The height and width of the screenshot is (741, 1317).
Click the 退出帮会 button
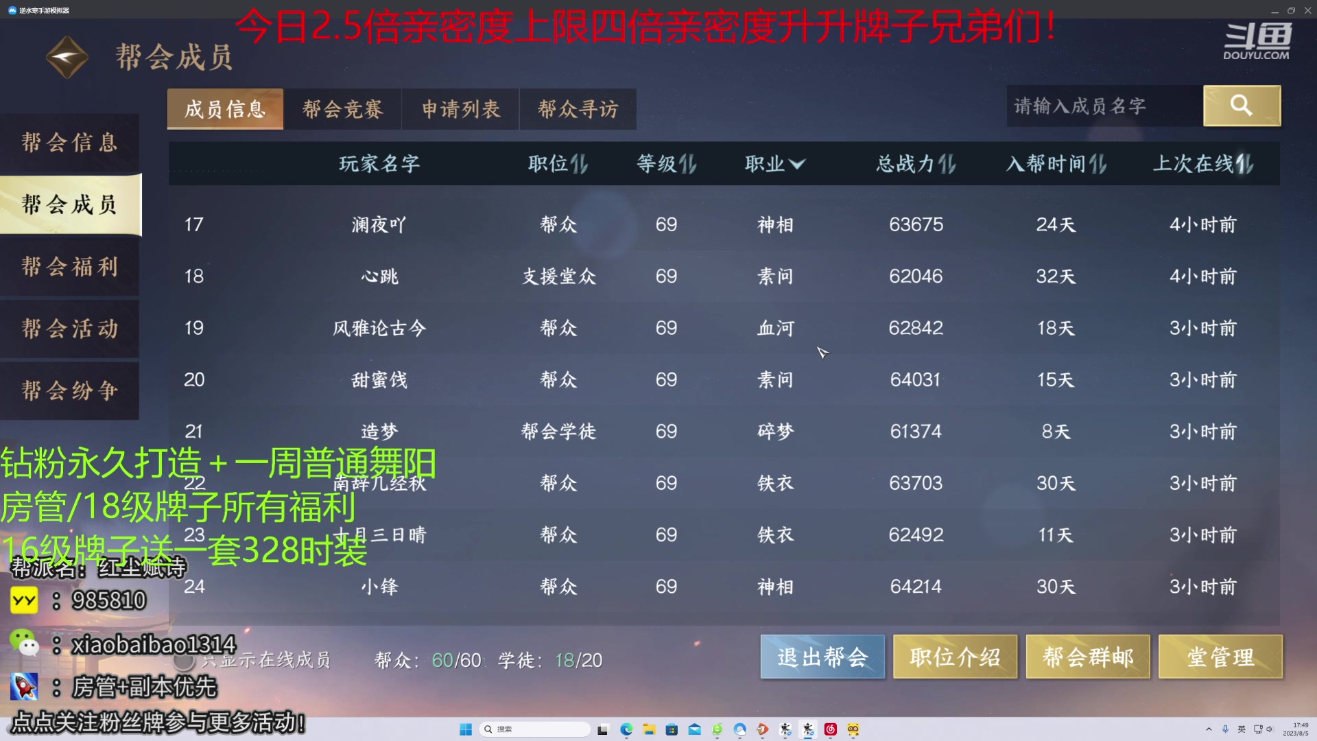click(x=822, y=657)
